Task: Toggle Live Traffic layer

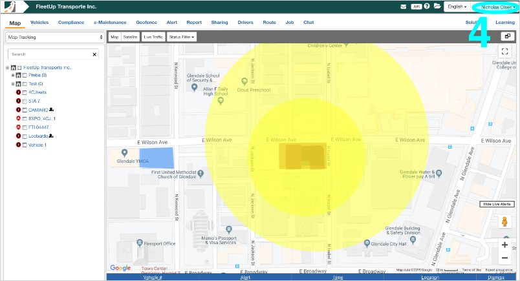Action: coord(153,37)
